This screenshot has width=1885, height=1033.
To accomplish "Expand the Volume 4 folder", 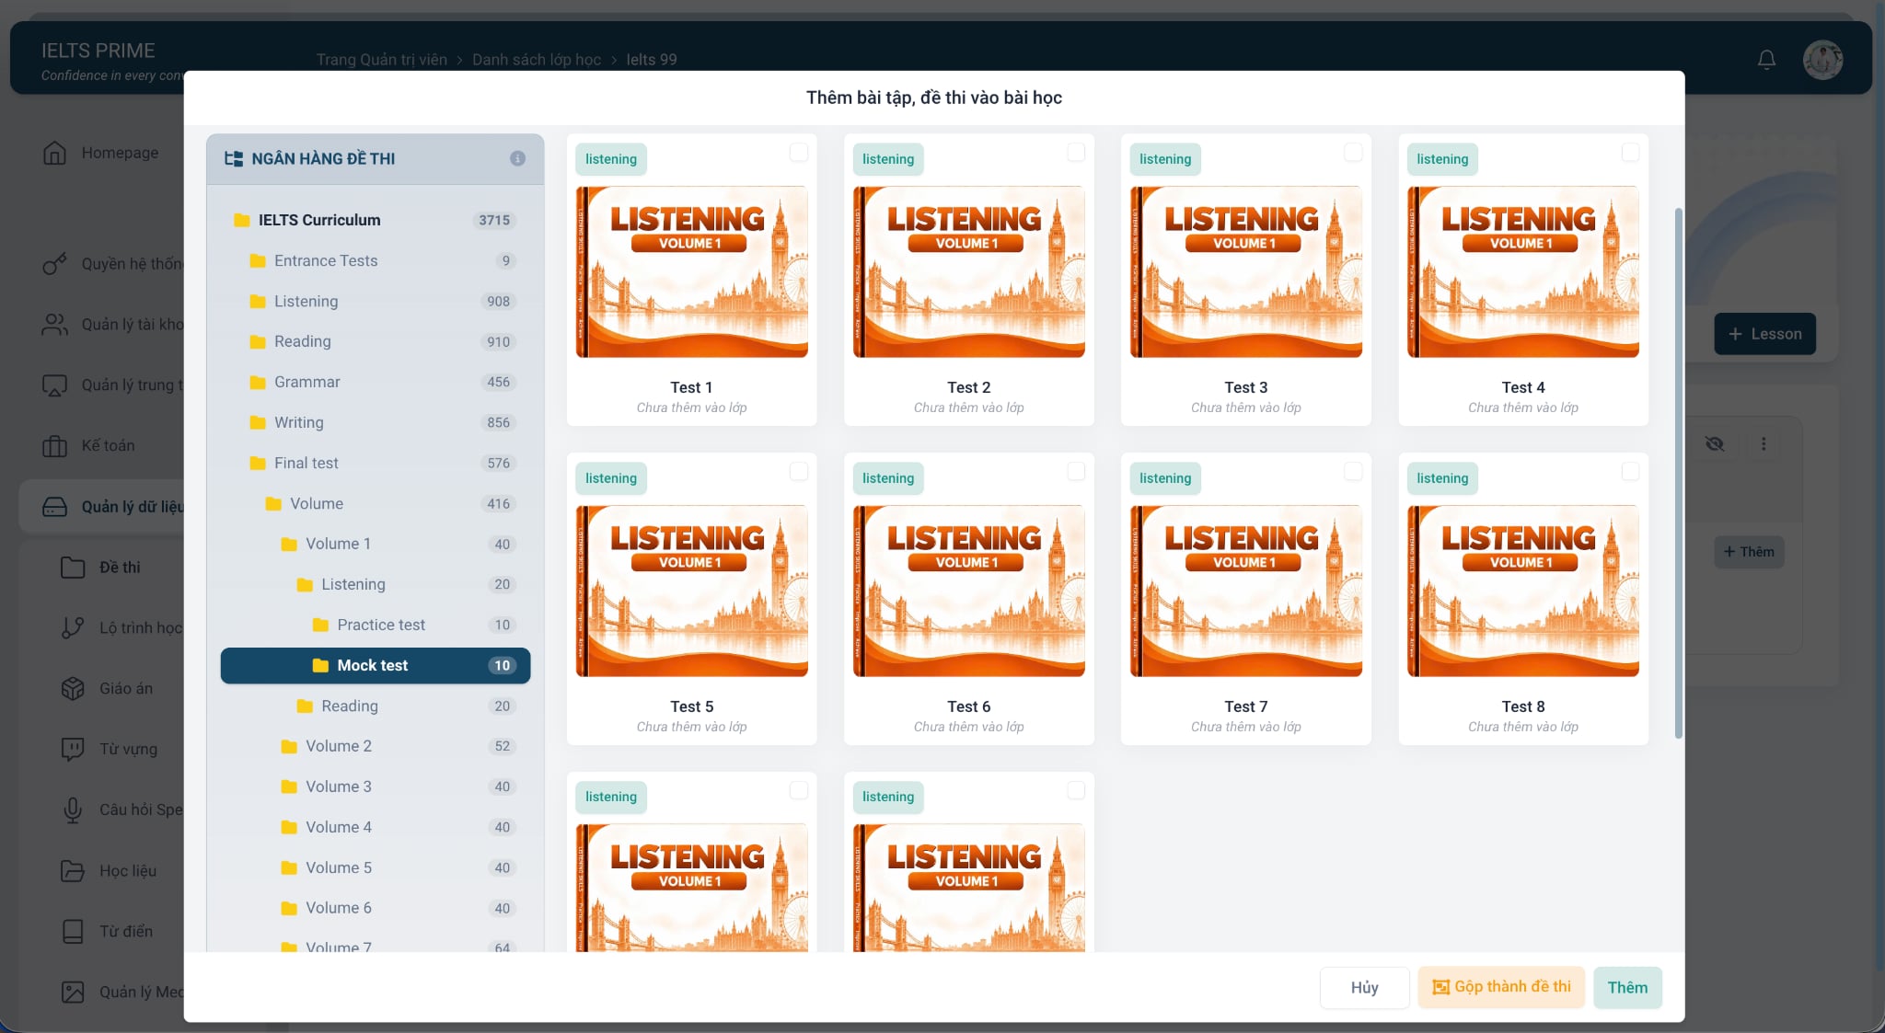I will click(376, 828).
